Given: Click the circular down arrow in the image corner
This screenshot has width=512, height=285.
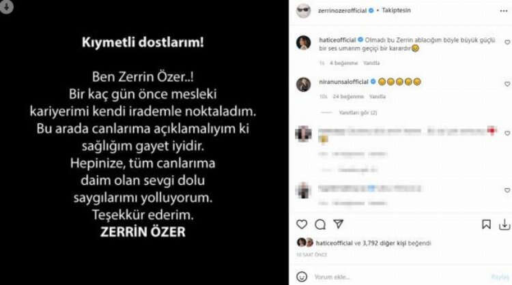Looking at the screenshot, I should click(7, 7).
